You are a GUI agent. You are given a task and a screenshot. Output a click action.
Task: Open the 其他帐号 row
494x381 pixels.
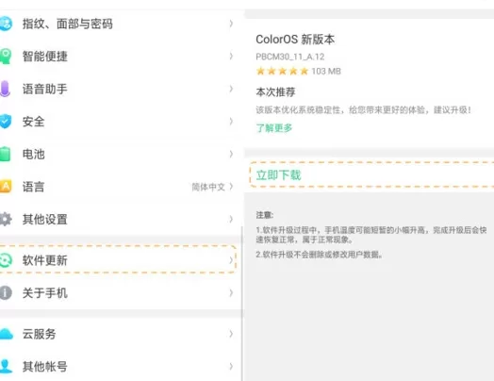coord(121,366)
